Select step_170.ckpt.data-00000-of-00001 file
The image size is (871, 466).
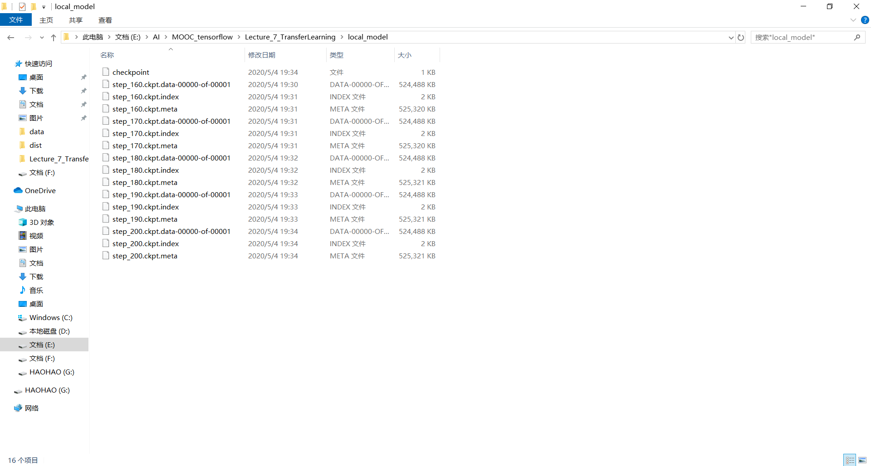coord(171,121)
